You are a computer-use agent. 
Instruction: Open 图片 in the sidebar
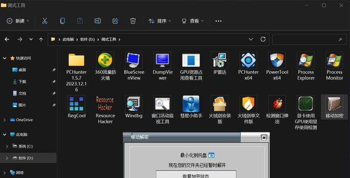pos(22,105)
